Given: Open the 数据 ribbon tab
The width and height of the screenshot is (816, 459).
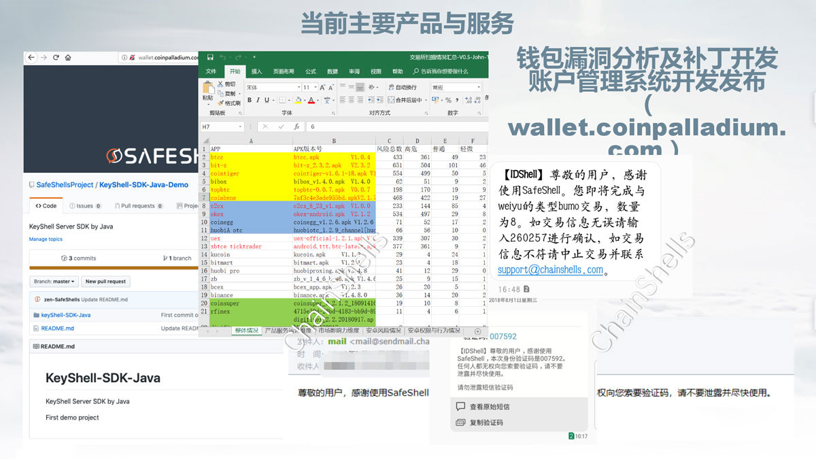Looking at the screenshot, I should (333, 71).
